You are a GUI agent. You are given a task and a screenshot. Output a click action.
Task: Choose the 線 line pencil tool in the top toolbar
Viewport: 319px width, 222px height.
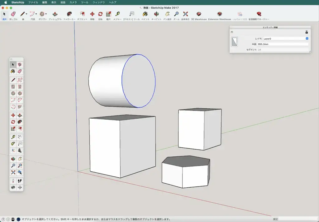point(22,14)
